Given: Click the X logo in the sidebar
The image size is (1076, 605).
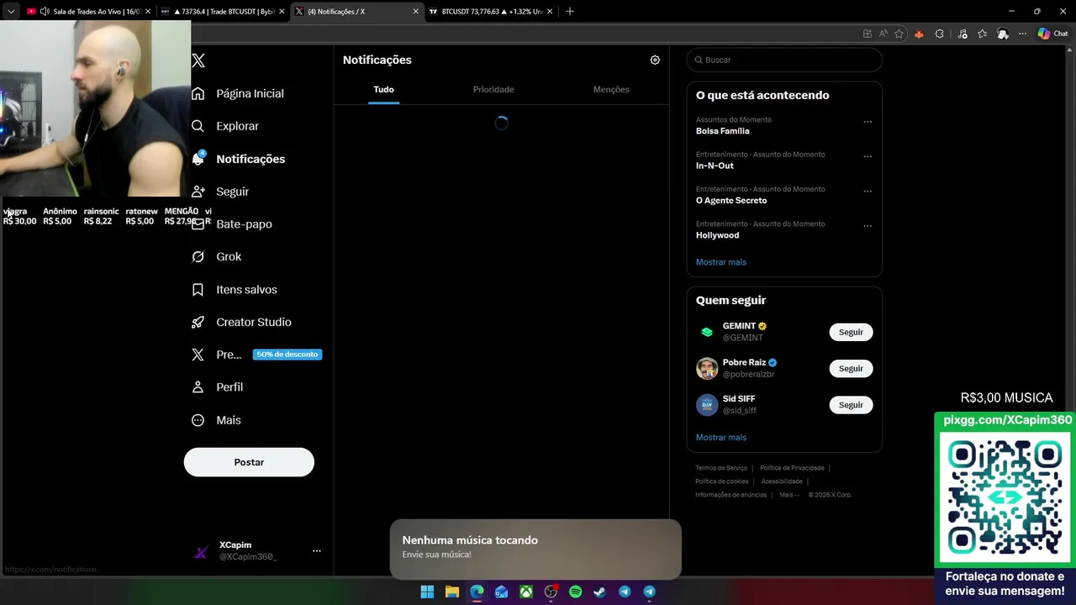Looking at the screenshot, I should 198,60.
